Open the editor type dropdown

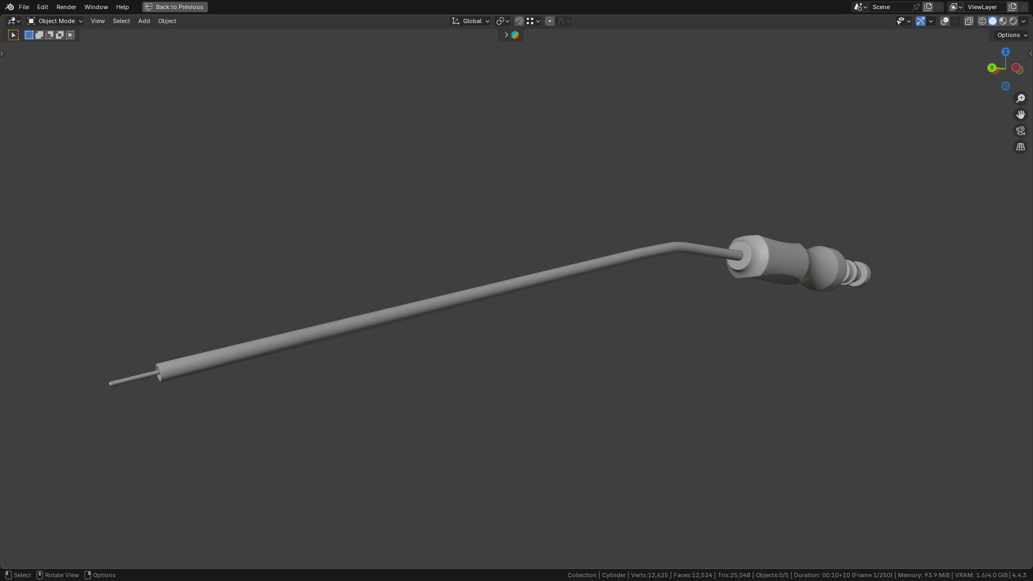(13, 21)
